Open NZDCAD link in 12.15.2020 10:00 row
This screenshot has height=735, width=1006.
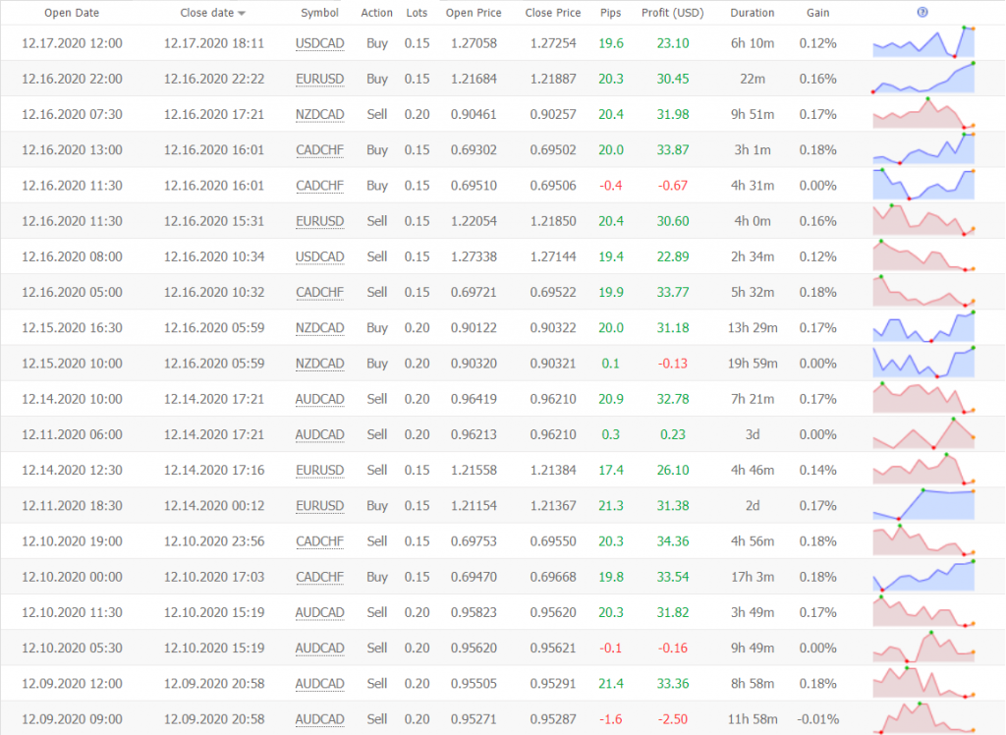tap(319, 364)
